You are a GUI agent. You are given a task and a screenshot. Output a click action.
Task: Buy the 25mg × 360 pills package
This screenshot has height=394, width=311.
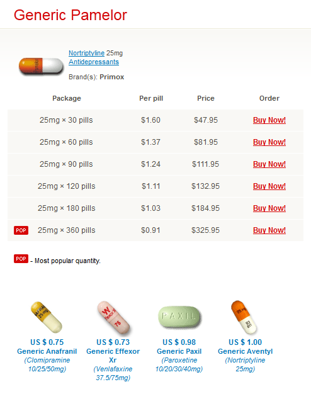269,230
